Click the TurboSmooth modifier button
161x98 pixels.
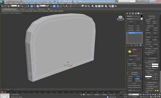(131, 30)
